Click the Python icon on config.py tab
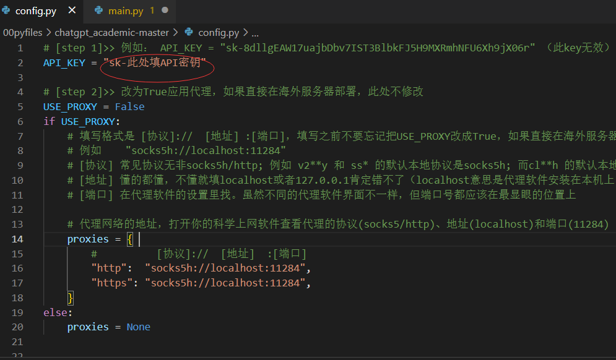This screenshot has height=360, width=616. pos(6,11)
